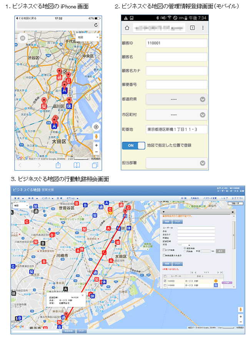Click the リロード button on desktop map
Image resolution: width=250 pixels, height=342 pixels.
point(235,204)
